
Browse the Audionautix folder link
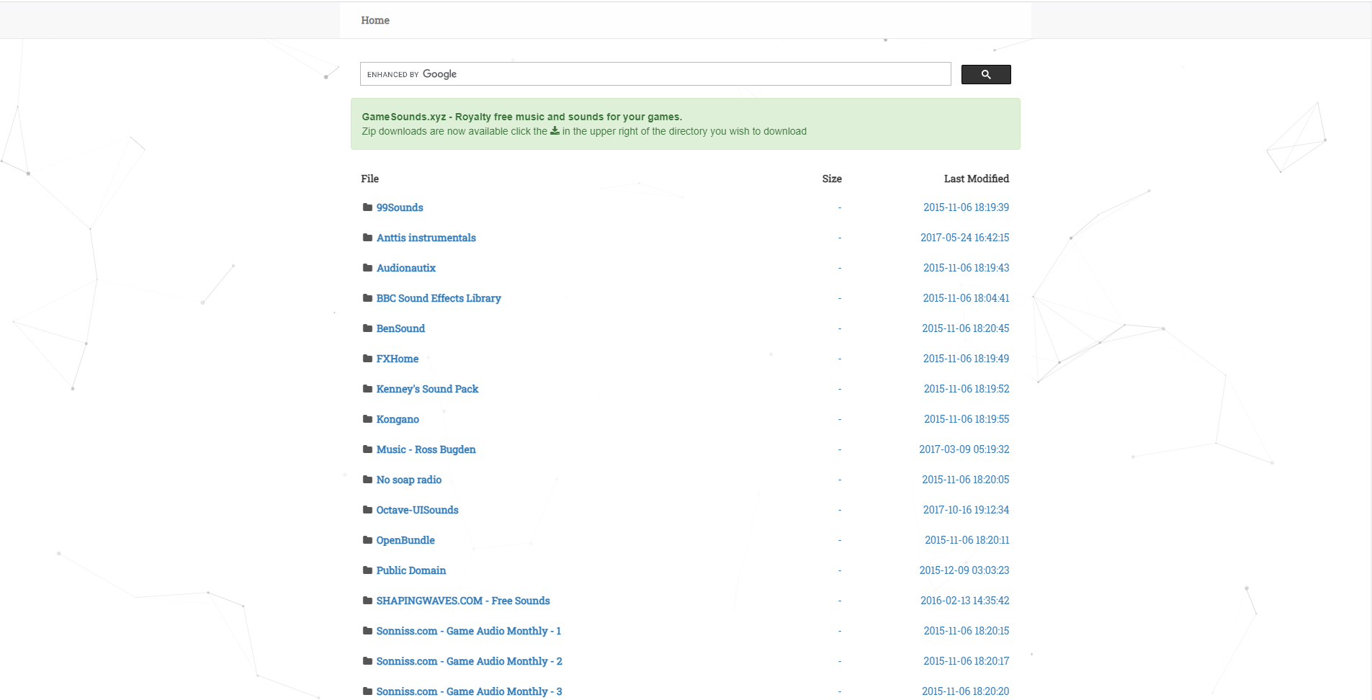coord(406,268)
